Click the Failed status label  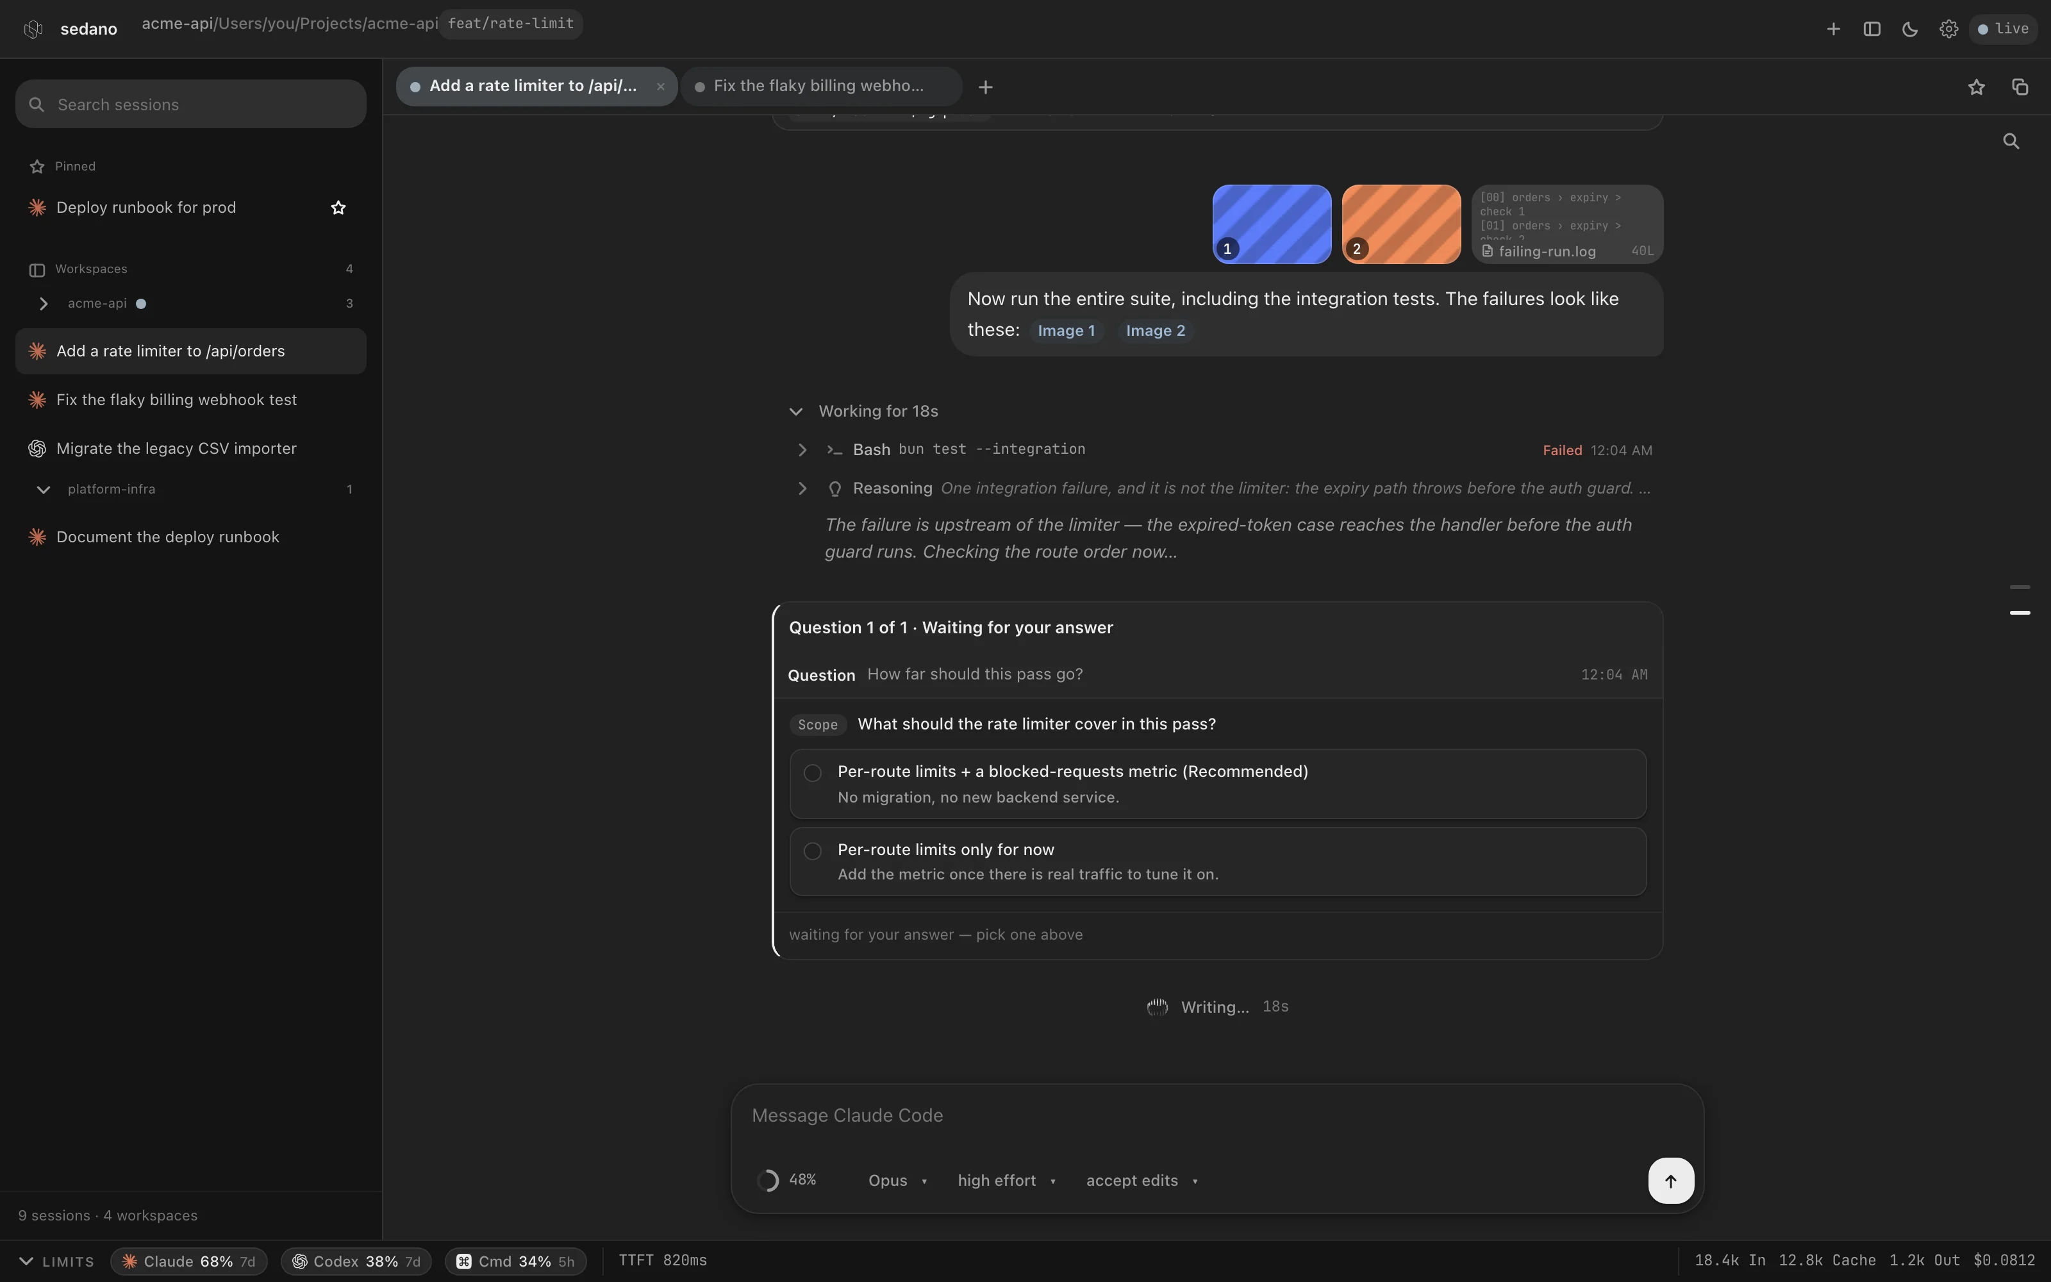[1562, 450]
